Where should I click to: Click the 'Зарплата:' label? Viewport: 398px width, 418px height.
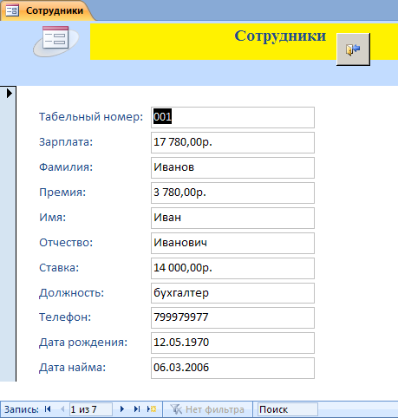66,142
